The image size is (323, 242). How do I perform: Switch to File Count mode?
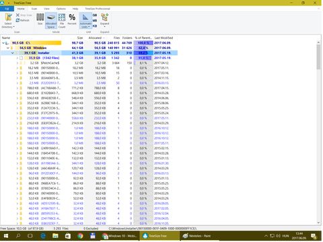(62, 21)
